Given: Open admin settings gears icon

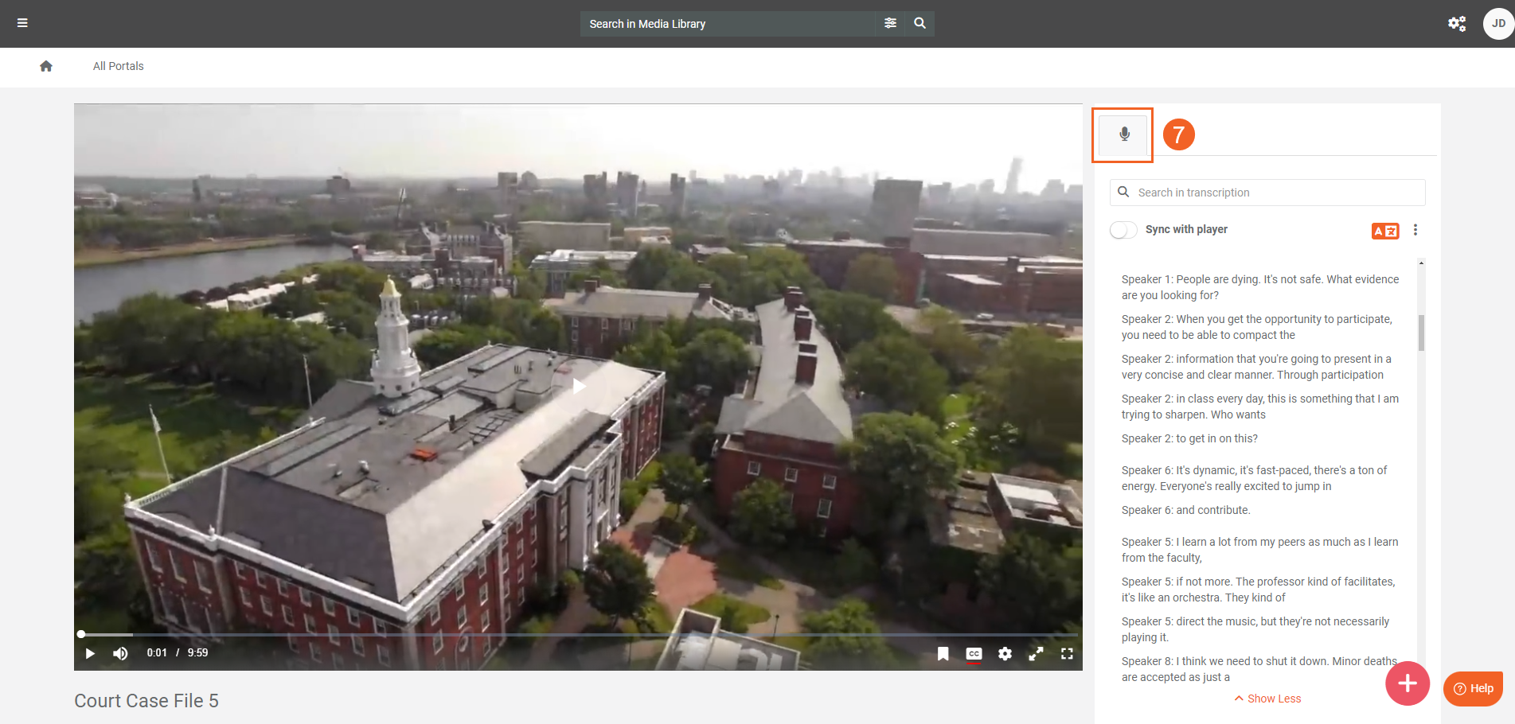Looking at the screenshot, I should (1457, 23).
